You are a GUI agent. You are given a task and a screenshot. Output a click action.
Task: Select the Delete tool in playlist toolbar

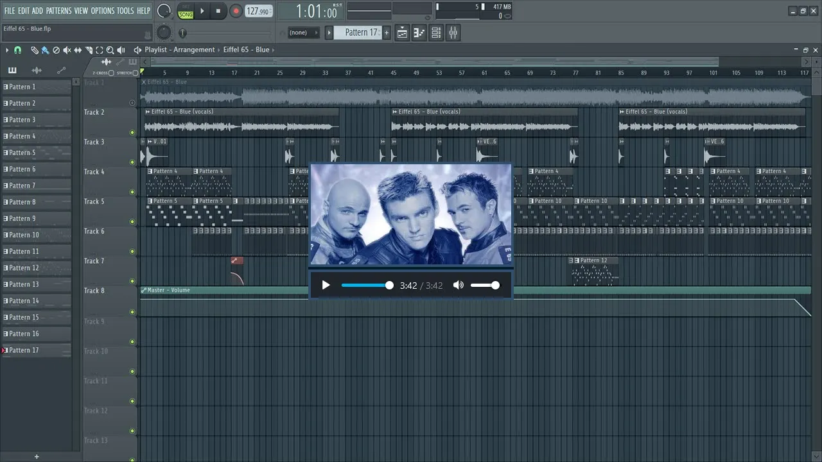[56, 50]
